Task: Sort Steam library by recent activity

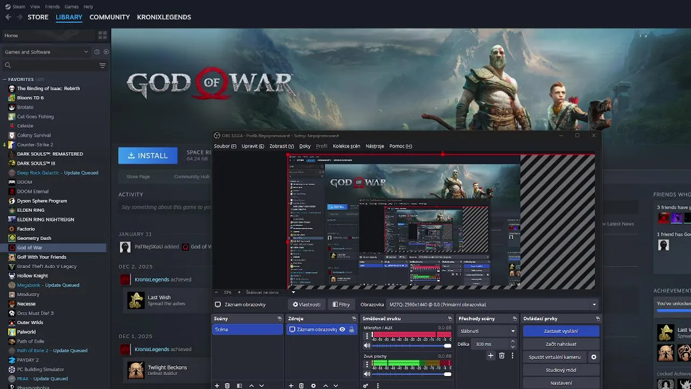Action: pos(97,52)
